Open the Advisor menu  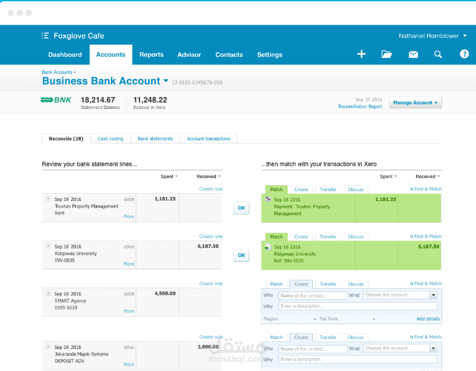click(x=189, y=55)
